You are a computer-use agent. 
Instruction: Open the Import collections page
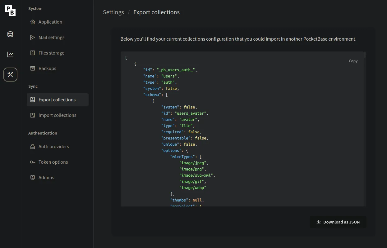click(57, 115)
